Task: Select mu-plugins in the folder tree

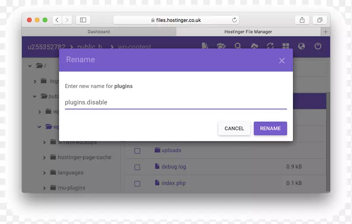Action: pos(72,188)
